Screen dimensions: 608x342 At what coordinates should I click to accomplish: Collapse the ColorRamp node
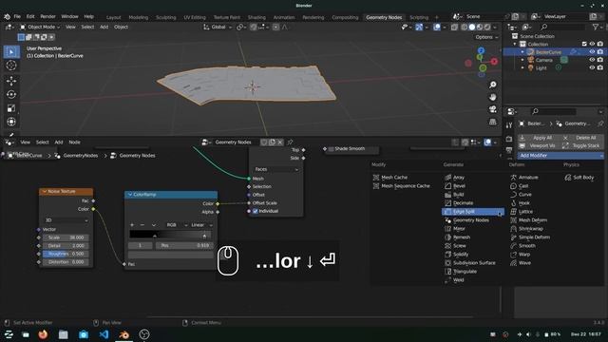point(130,194)
